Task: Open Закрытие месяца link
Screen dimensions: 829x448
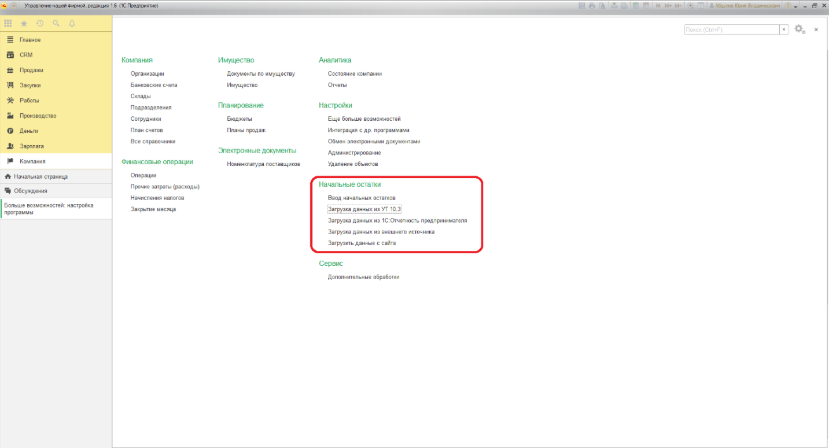Action: click(x=153, y=209)
